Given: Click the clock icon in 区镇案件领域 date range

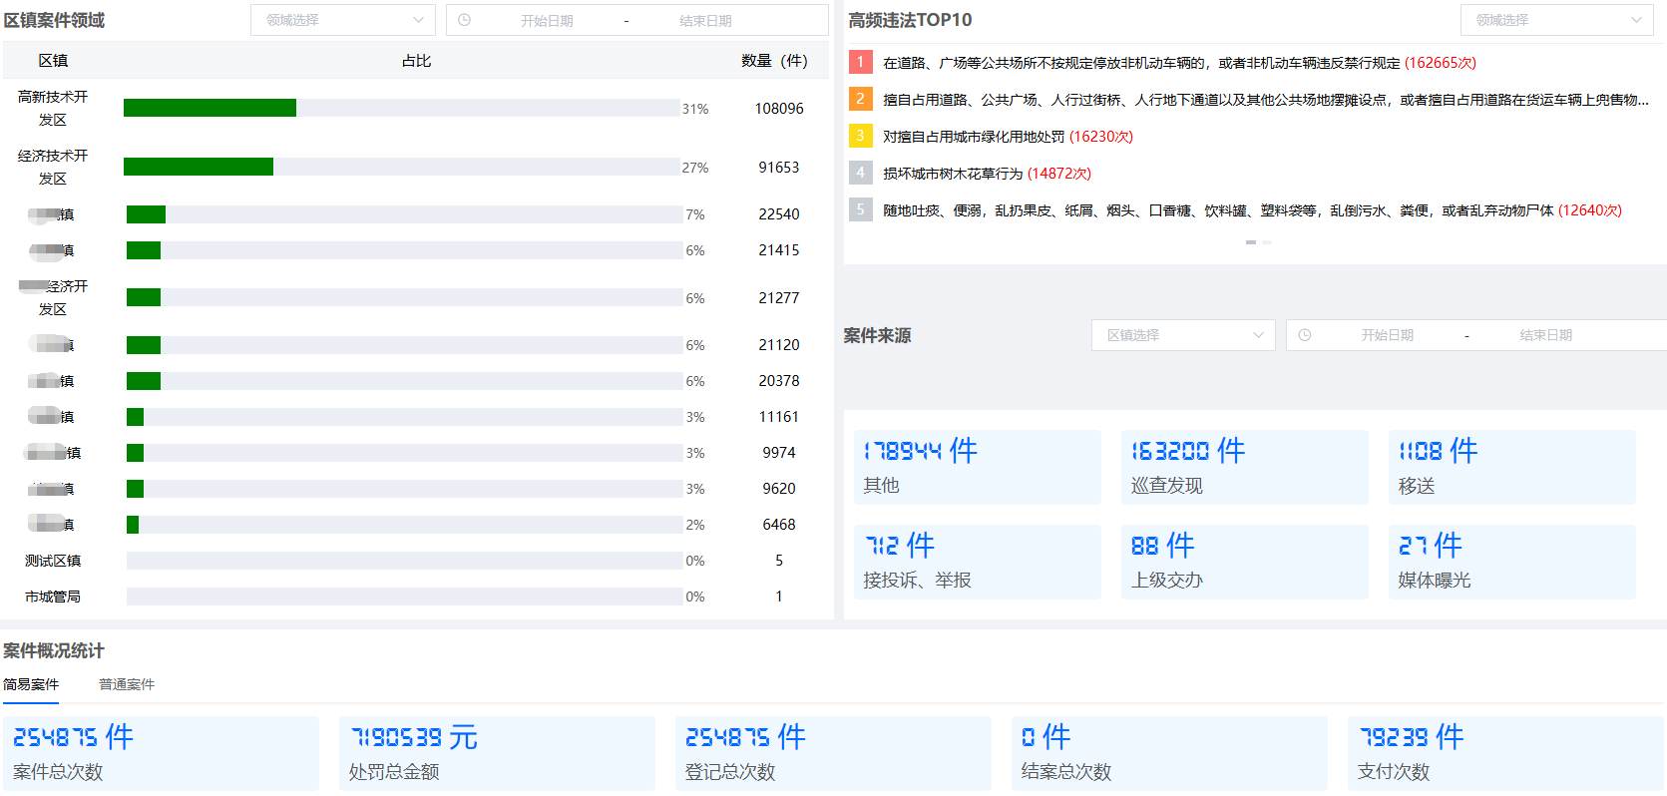Looking at the screenshot, I should 464,20.
